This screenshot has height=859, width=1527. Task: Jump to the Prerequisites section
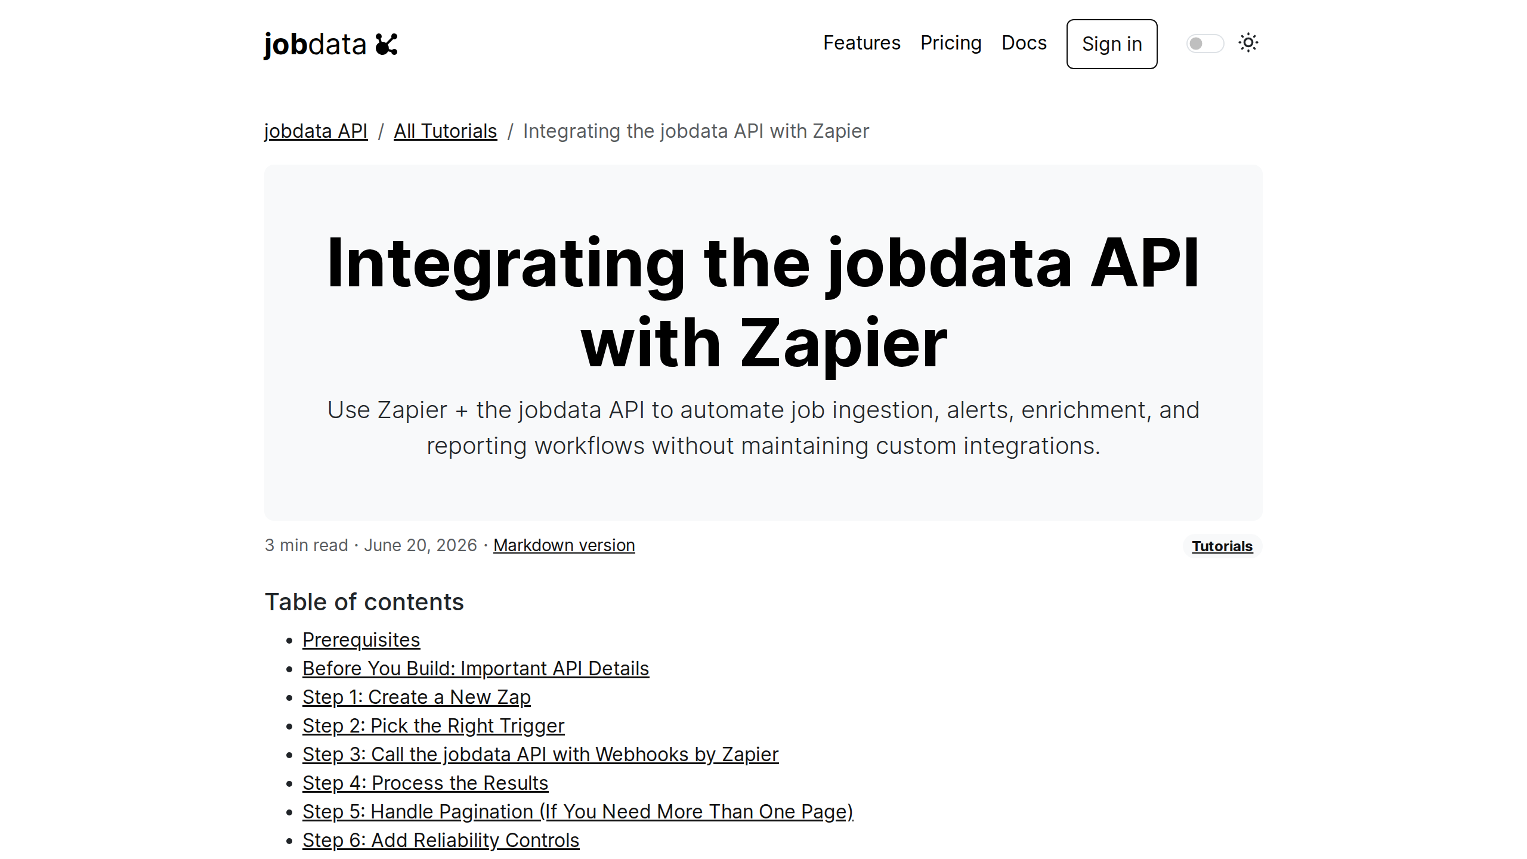click(x=361, y=639)
